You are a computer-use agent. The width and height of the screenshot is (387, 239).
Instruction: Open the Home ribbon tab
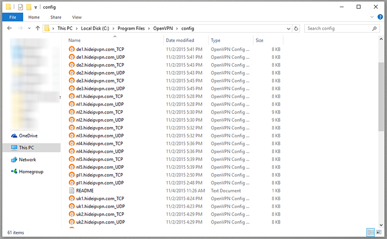34,17
